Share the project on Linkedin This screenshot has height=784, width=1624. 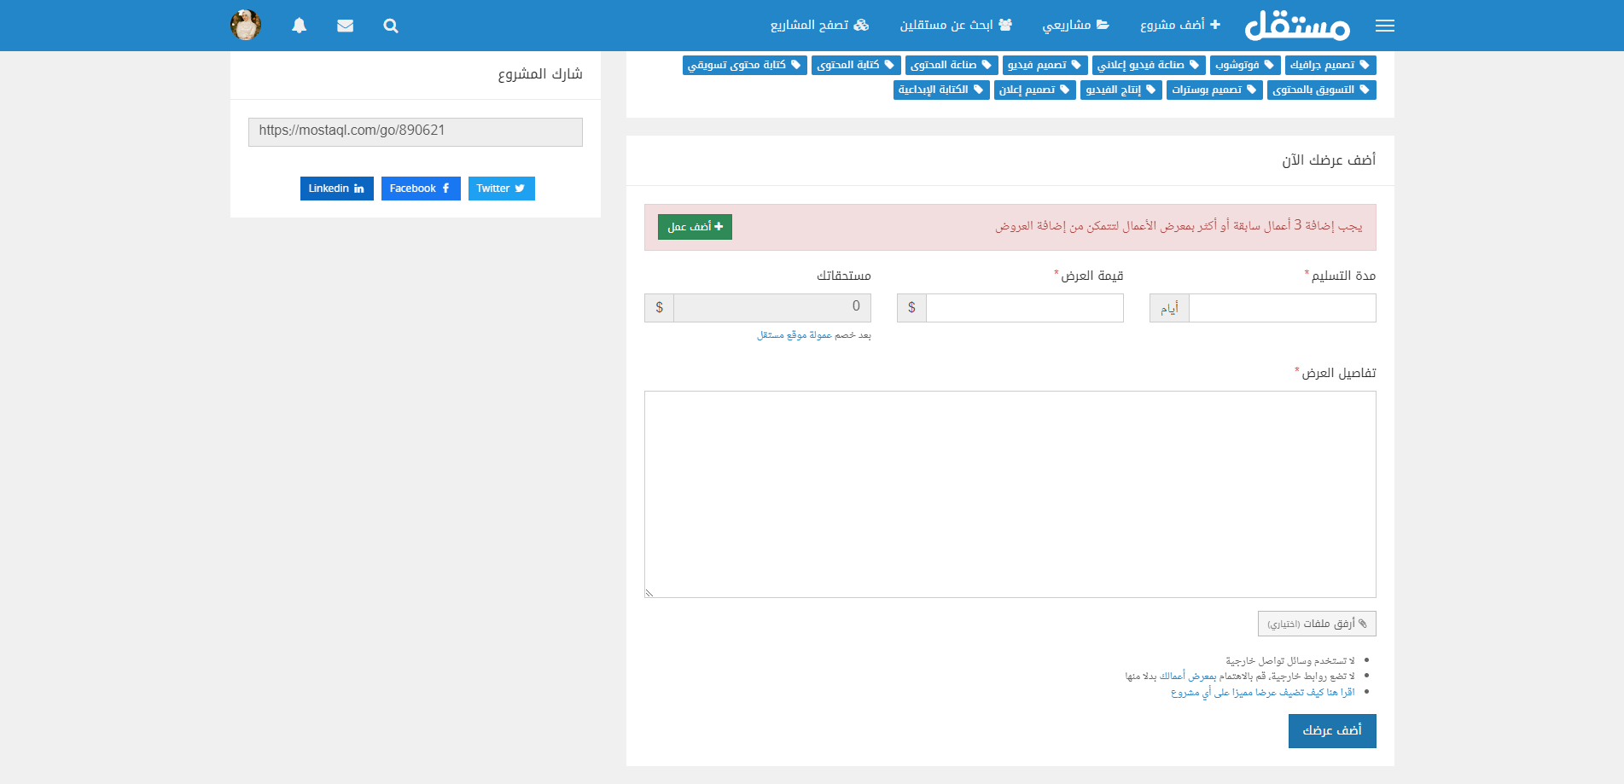pos(337,189)
